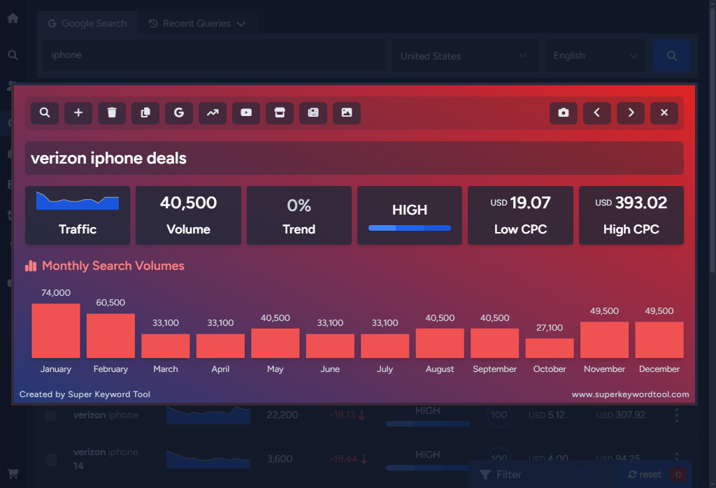Click the October 27,100 bar

(x=550, y=348)
